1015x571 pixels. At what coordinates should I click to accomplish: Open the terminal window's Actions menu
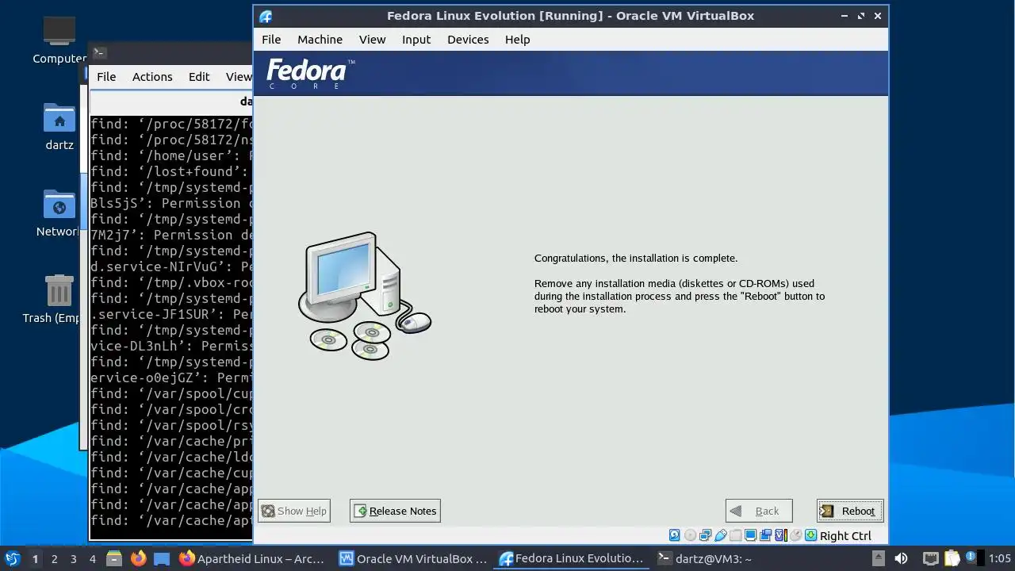coord(152,76)
